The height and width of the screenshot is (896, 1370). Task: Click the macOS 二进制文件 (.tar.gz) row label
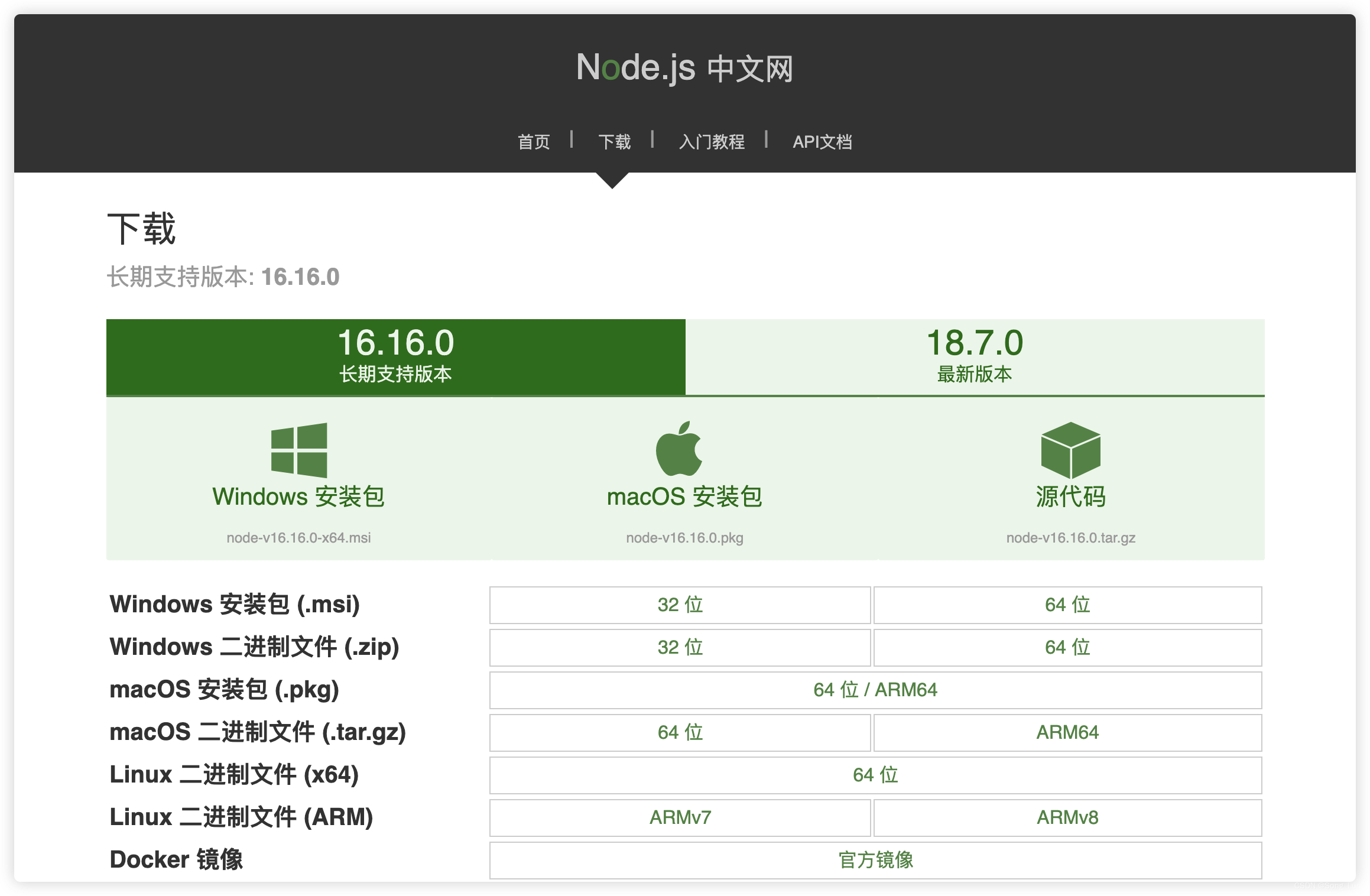258,732
